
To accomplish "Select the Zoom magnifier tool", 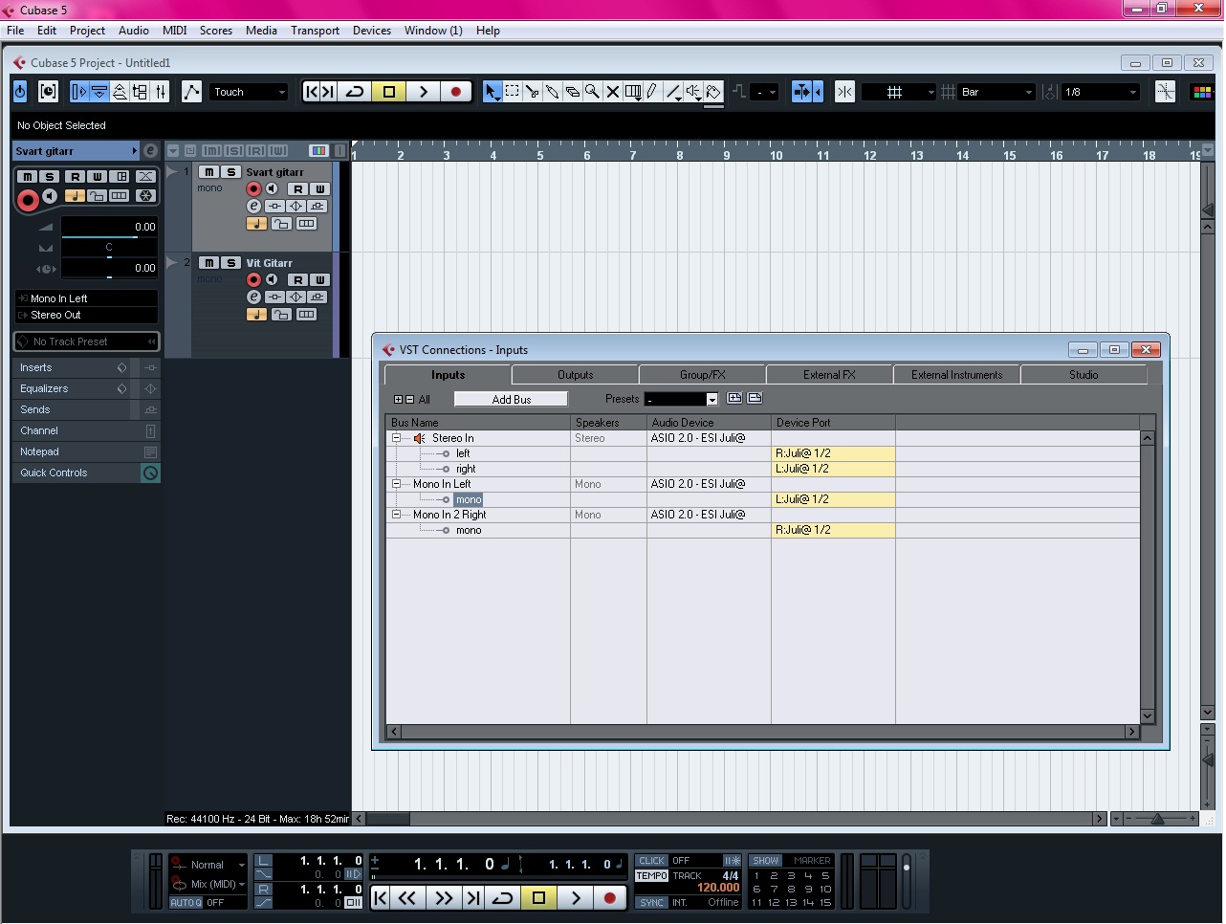I will point(592,92).
